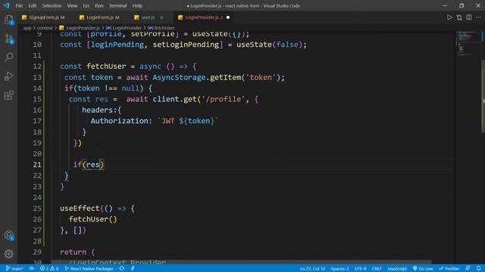The height and width of the screenshot is (272, 485).
Task: Click the plug icon in status bar
Action: coord(133,269)
